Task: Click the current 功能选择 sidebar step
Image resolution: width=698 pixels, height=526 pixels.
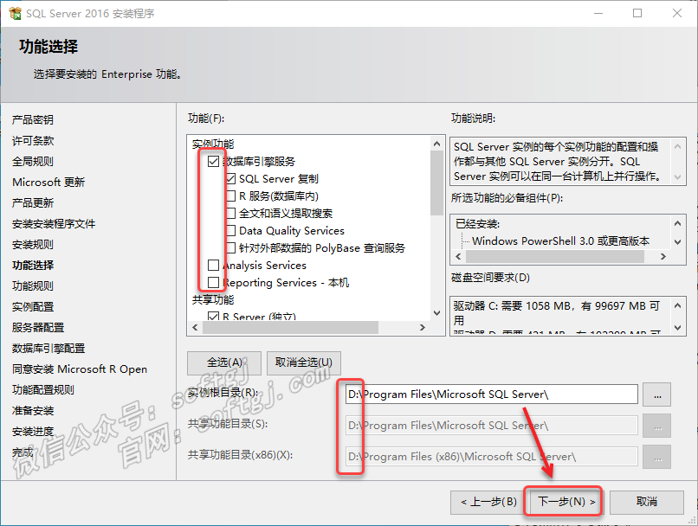Action: 33,266
